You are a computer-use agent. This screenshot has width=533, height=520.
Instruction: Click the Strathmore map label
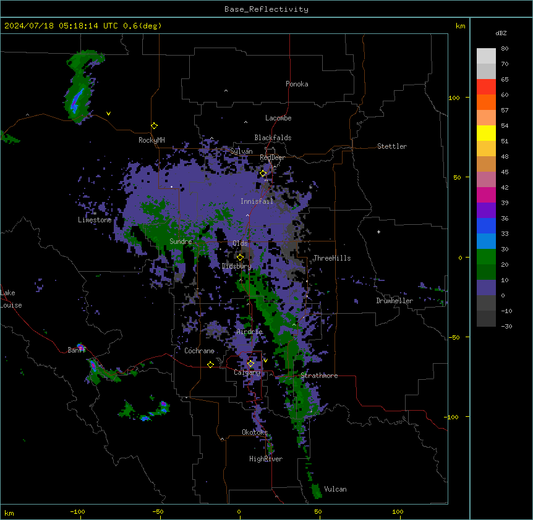point(319,375)
